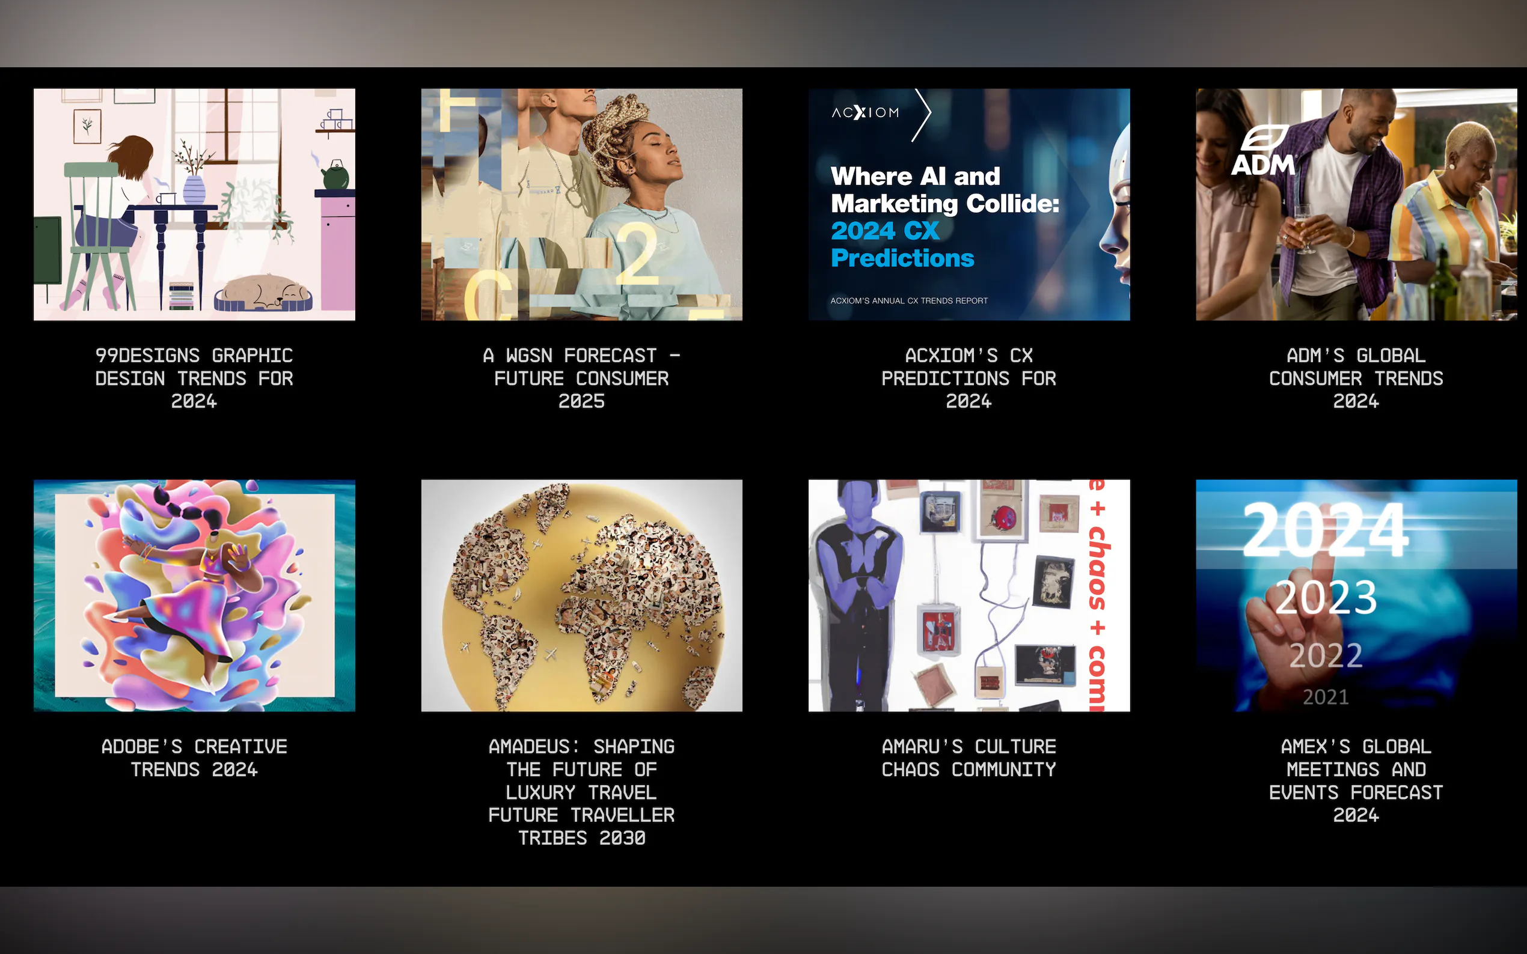Open the Adobe Creative Trends colorful dancer thumbnail
This screenshot has width=1527, height=954.
[194, 595]
